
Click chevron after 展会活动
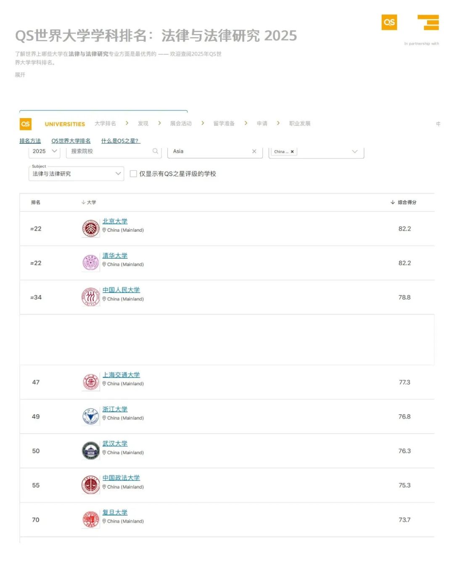203,123
